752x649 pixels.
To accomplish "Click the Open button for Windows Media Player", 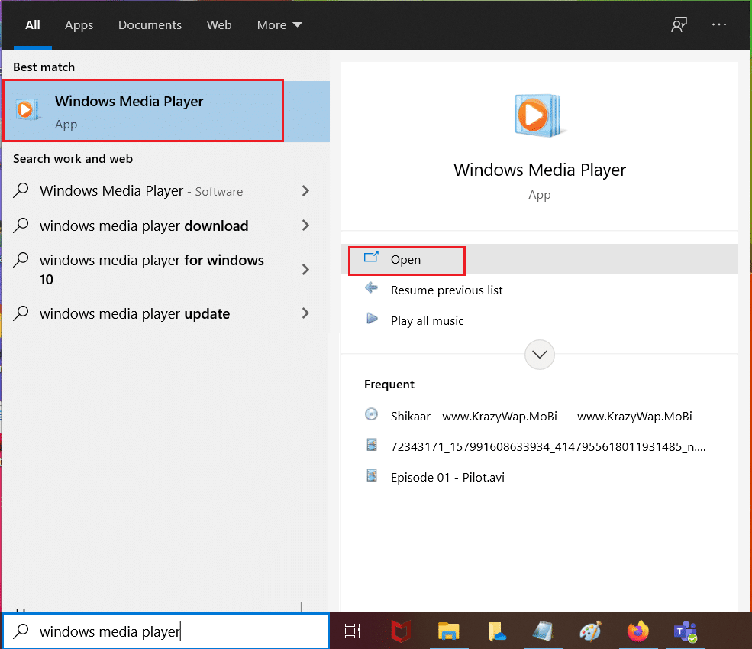I will click(x=406, y=260).
